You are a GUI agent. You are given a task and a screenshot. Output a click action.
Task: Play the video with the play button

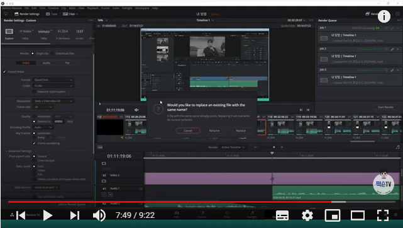(48, 215)
